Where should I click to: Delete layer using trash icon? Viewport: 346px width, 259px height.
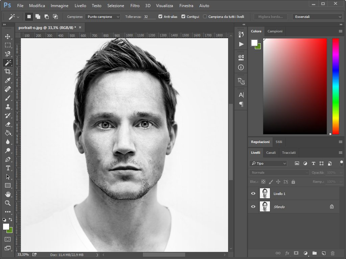(x=332, y=253)
